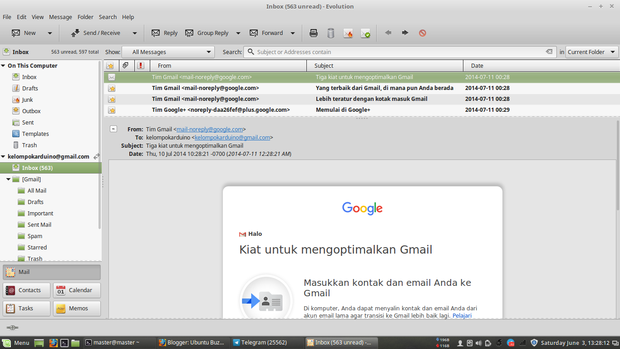620x349 pixels.
Task: Switch to the Contacts view
Action: (x=27, y=290)
